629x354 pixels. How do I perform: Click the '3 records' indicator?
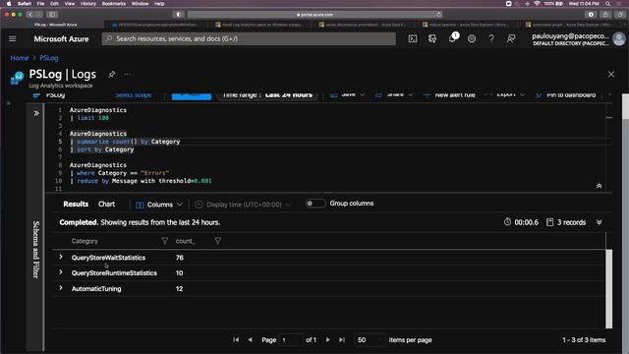[566, 222]
